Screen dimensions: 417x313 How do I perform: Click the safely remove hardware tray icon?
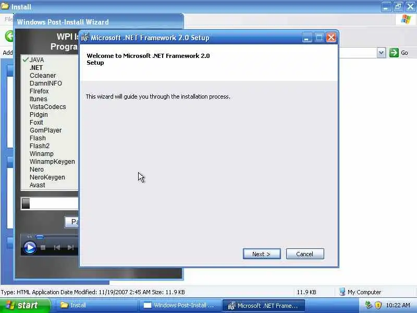pos(369,305)
